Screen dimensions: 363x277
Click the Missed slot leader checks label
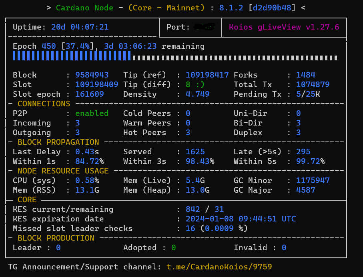73,229
